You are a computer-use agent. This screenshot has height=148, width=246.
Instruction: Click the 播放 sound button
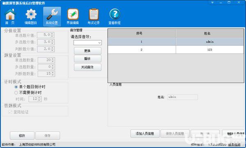88,58
